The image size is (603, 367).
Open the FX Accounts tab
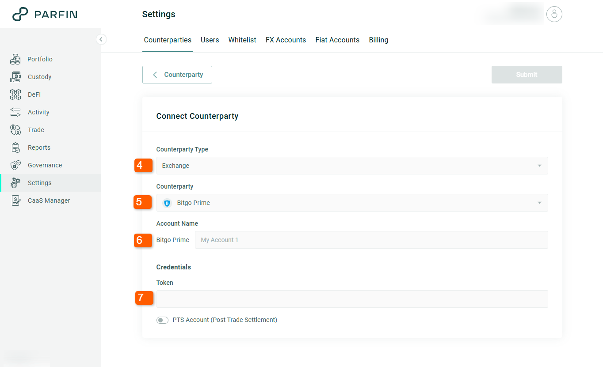pos(286,40)
